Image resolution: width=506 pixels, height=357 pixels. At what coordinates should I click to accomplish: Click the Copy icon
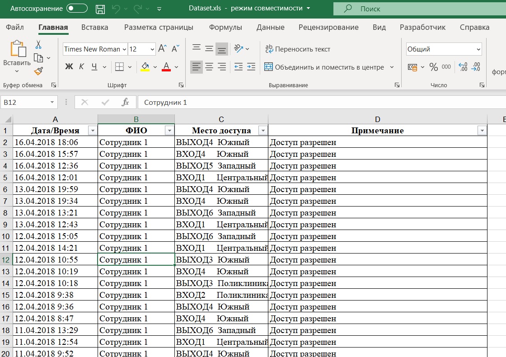coord(38,58)
